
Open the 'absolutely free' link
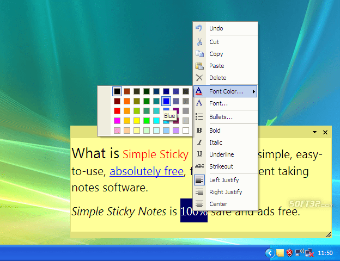click(x=147, y=171)
